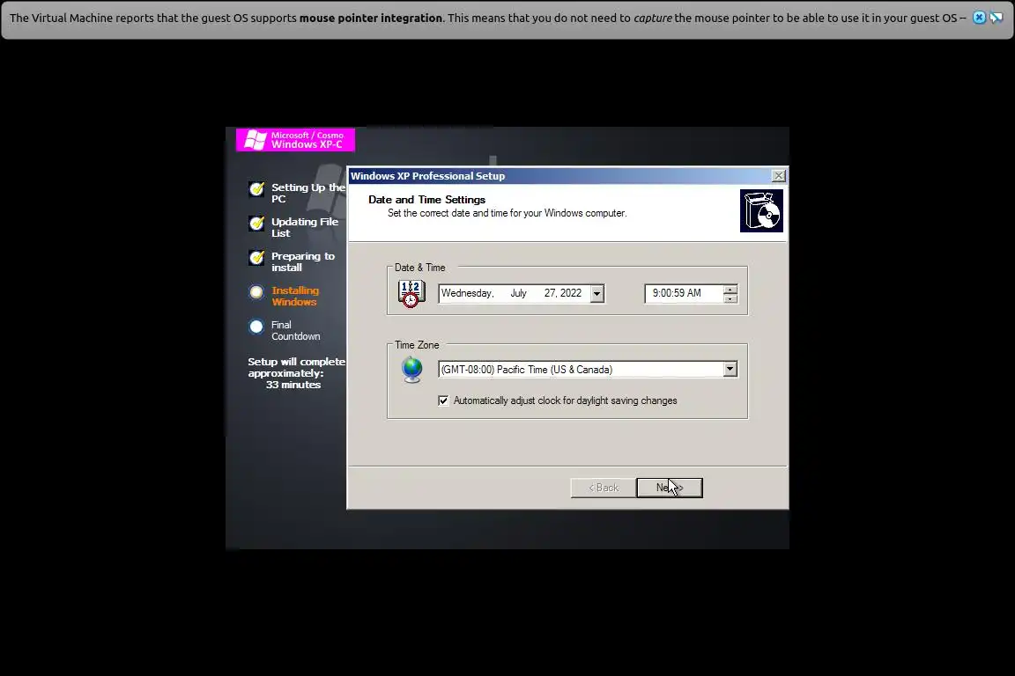Click the notification don't-show-again icon
The width and height of the screenshot is (1015, 676).
996,18
